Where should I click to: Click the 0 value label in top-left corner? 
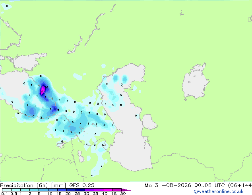[x=7, y=6]
